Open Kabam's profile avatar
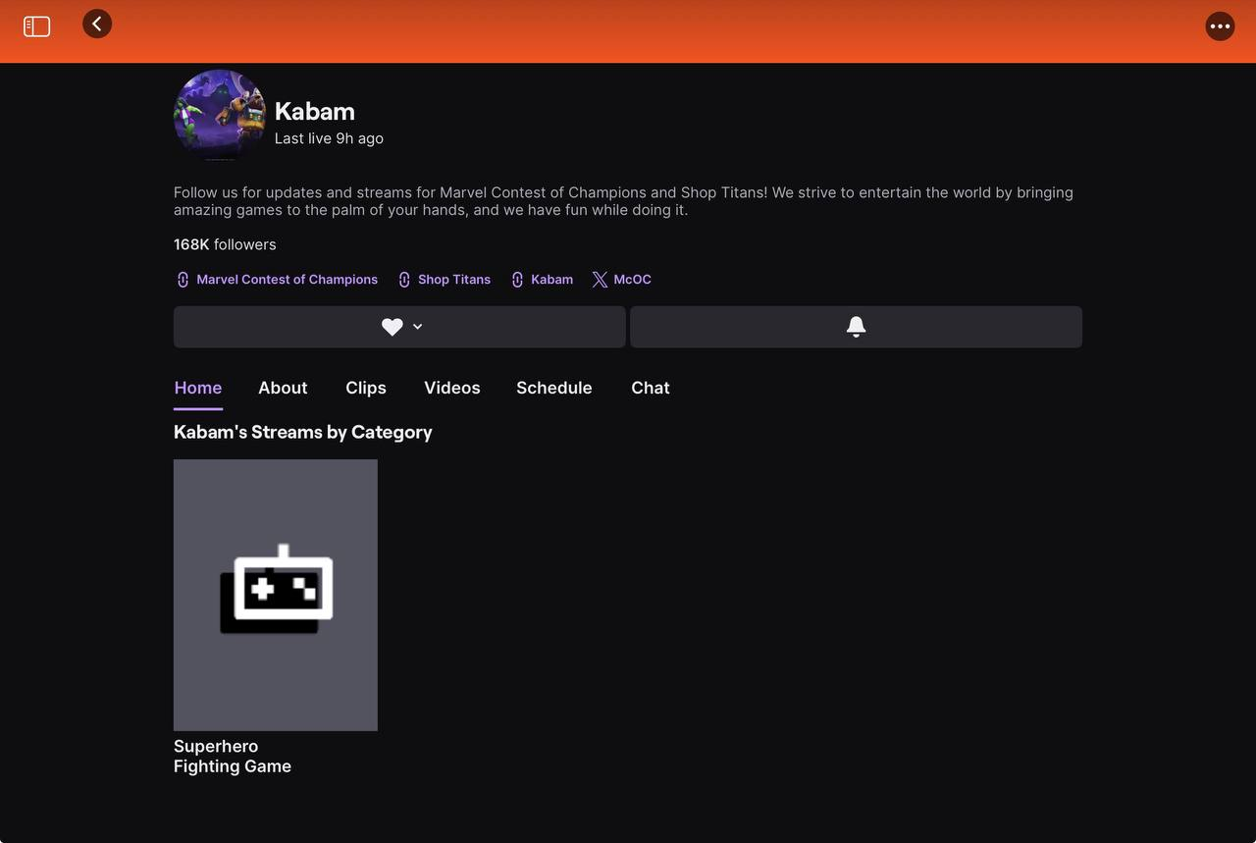The height and width of the screenshot is (843, 1256). [220, 115]
